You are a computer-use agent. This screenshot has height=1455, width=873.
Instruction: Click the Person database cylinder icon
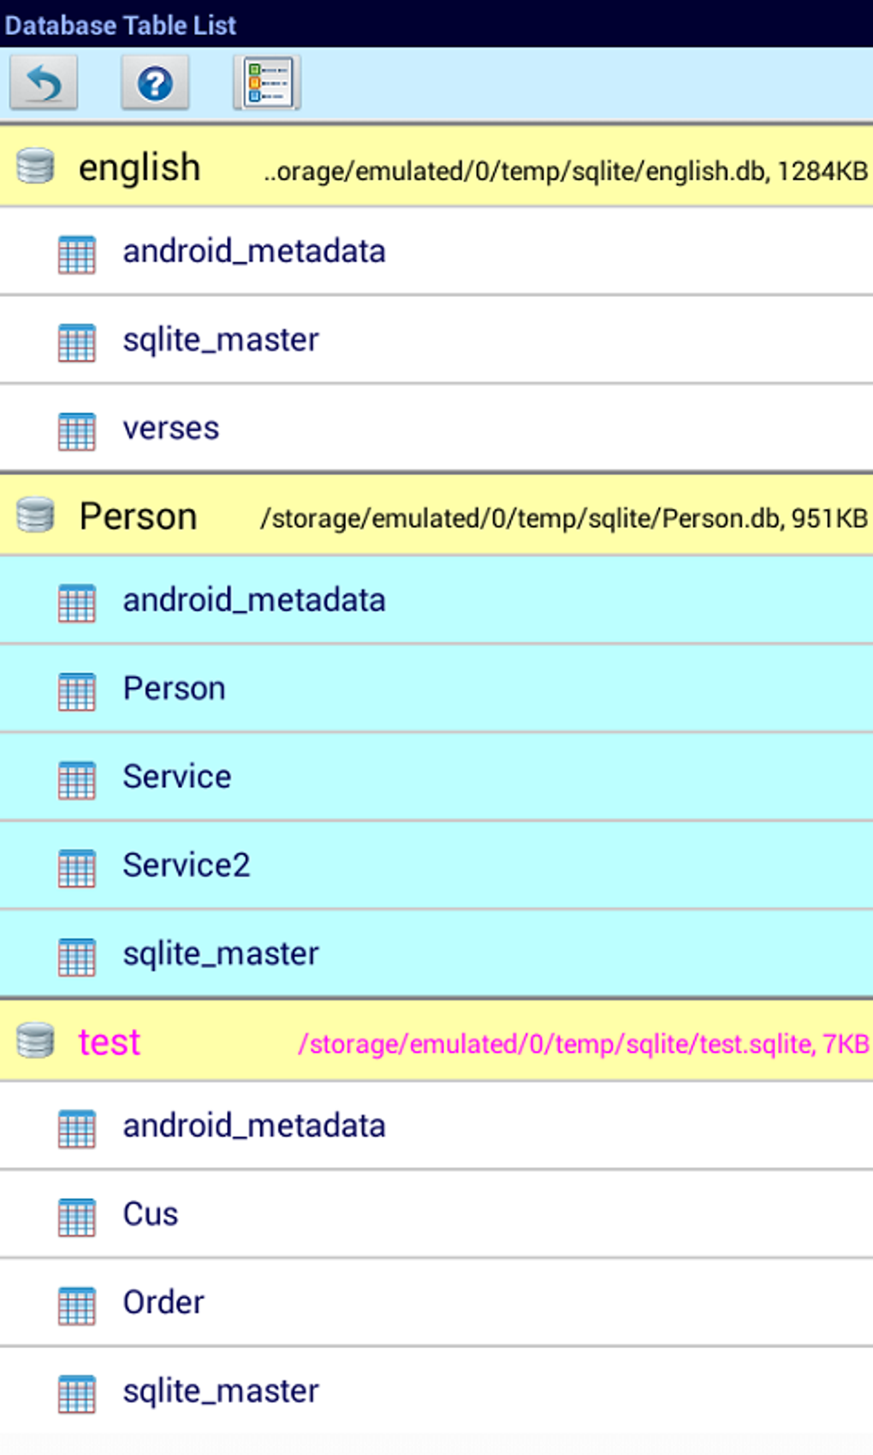tap(36, 515)
